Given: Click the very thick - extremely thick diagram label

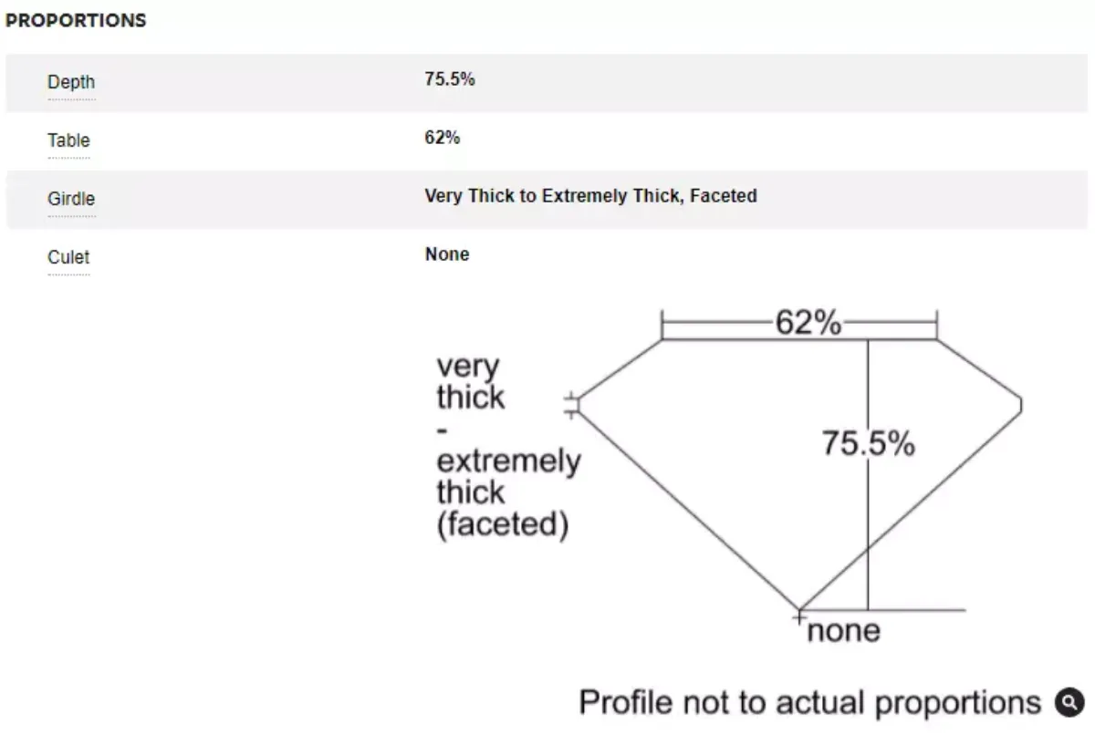Looking at the screenshot, I should point(507,446).
